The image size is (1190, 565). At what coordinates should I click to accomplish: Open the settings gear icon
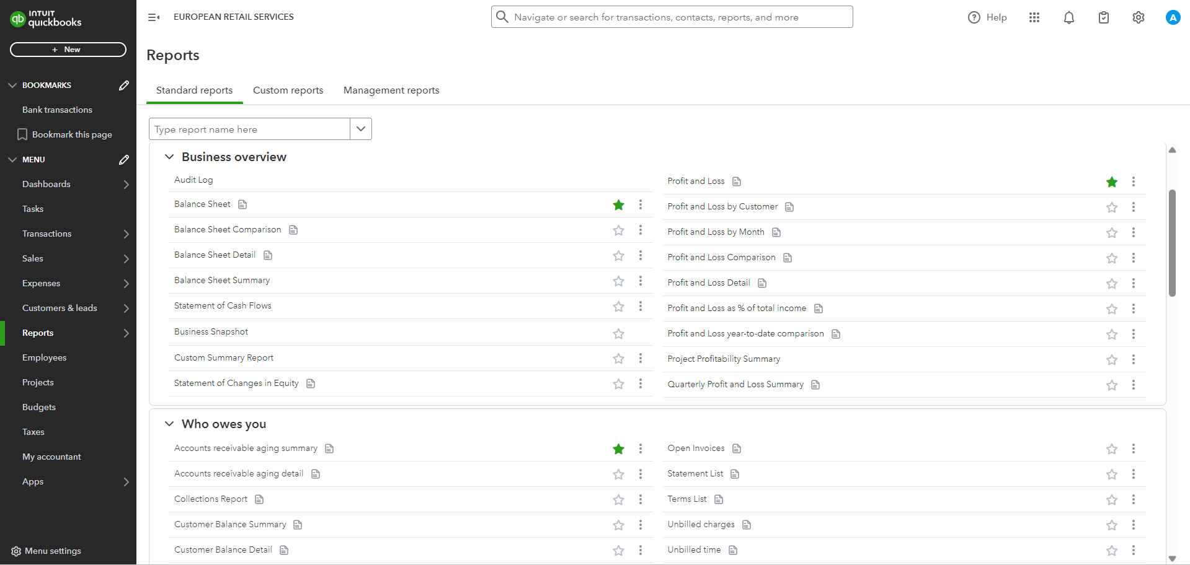(1138, 17)
